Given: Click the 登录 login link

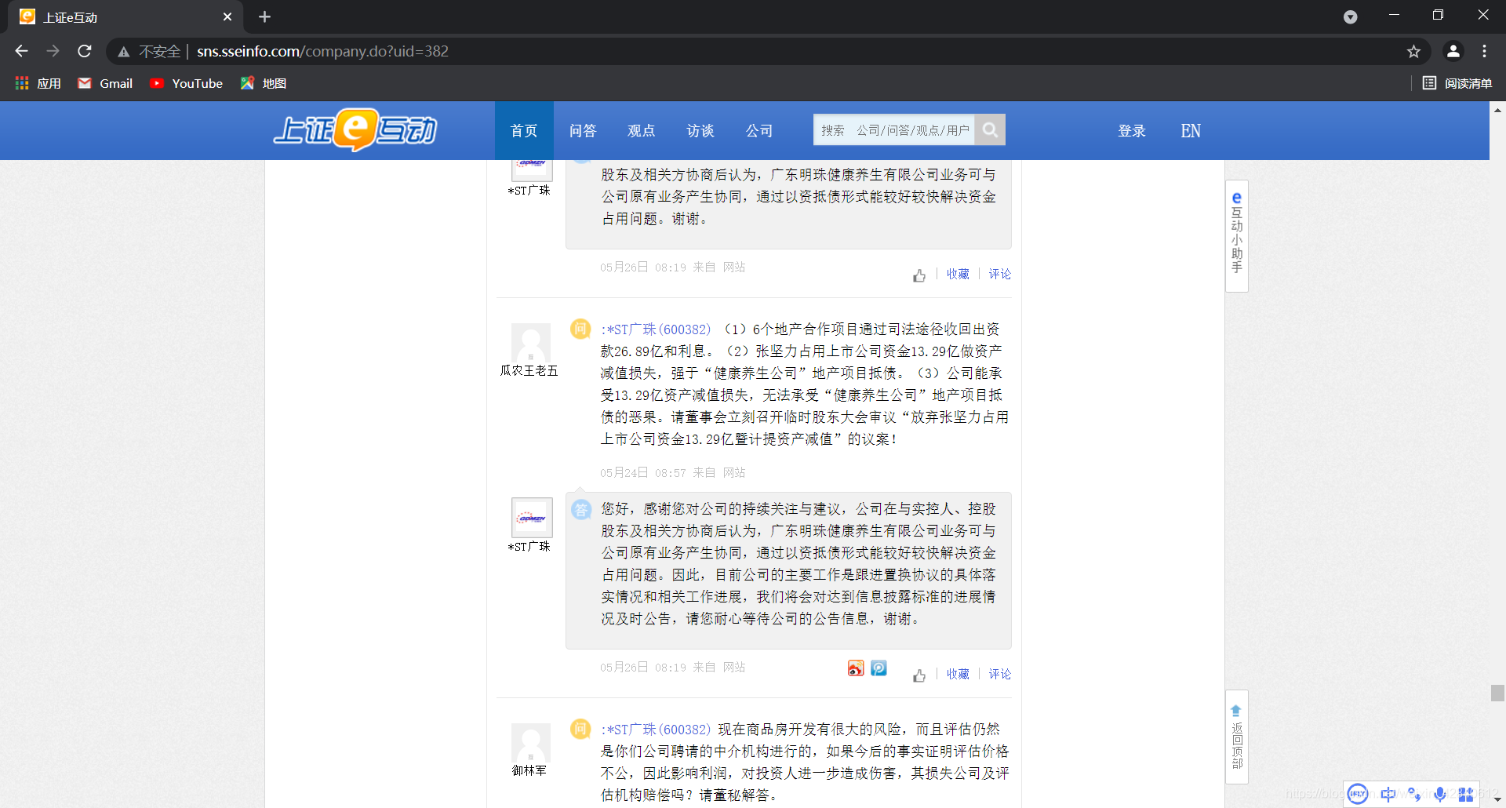Looking at the screenshot, I should pos(1132,131).
